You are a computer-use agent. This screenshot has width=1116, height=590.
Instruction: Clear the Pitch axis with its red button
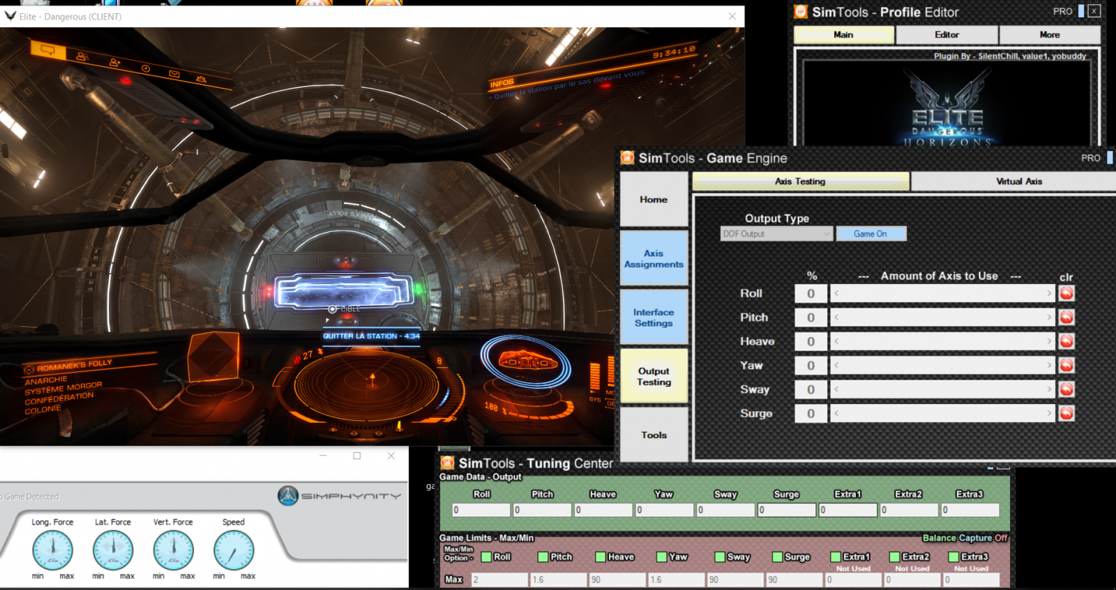1066,317
